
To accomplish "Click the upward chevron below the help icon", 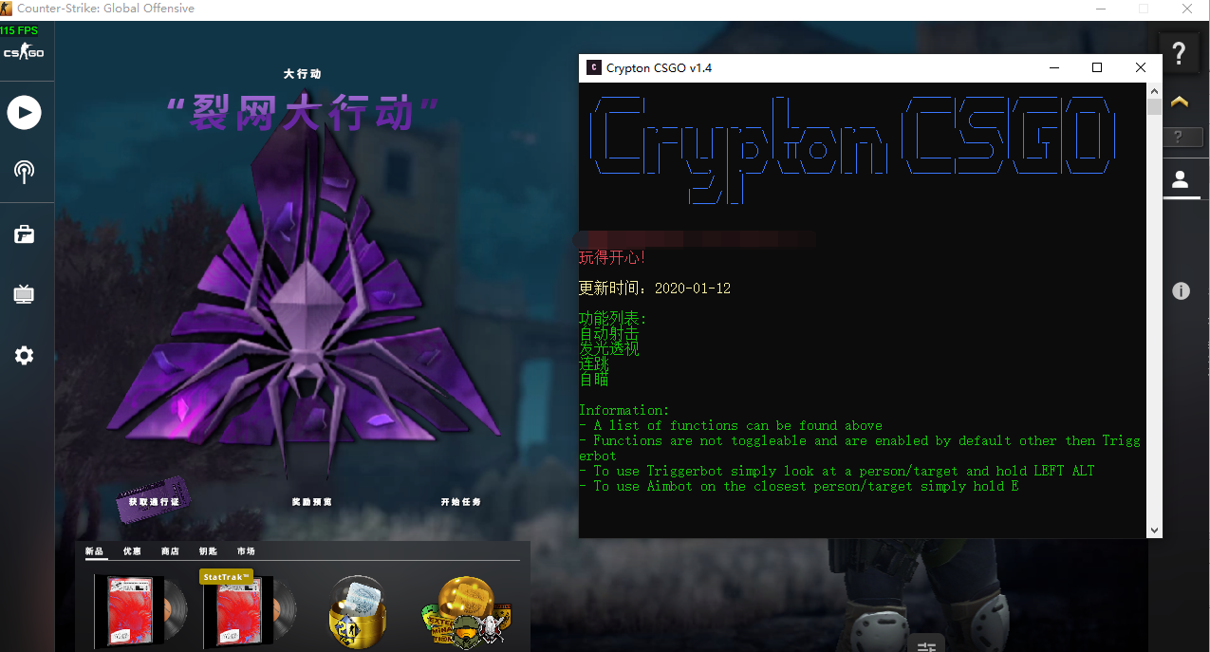I will click(1179, 100).
